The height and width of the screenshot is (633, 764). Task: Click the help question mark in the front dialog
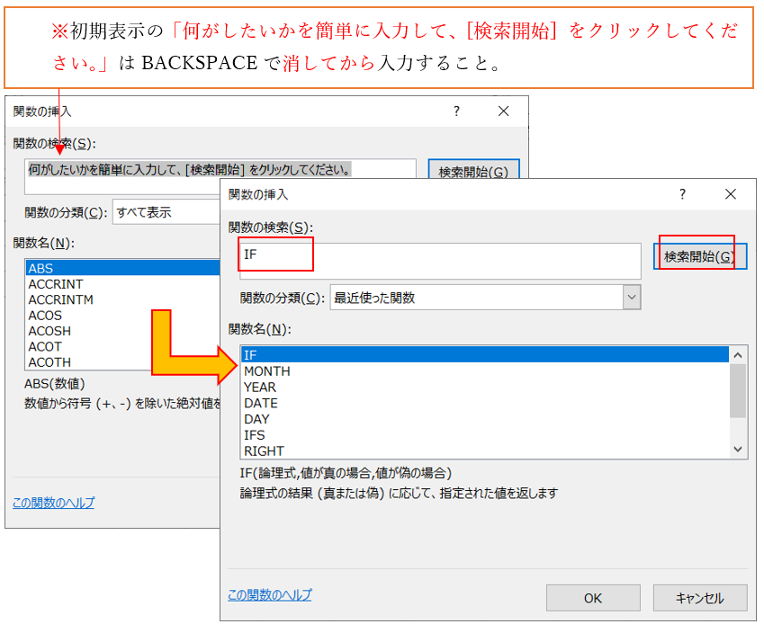click(682, 194)
